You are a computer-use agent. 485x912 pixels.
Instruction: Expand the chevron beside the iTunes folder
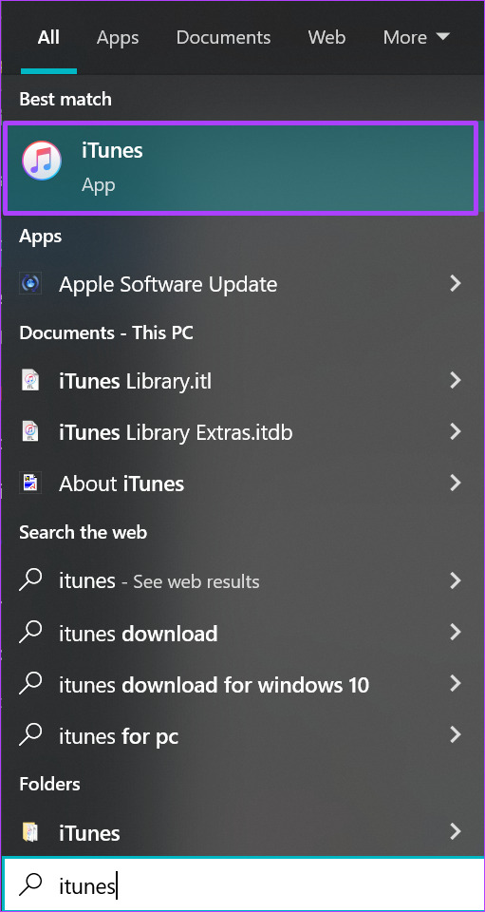coord(456,832)
